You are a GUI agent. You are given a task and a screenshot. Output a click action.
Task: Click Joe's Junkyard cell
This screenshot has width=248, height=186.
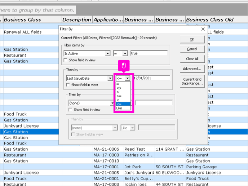point(139,173)
